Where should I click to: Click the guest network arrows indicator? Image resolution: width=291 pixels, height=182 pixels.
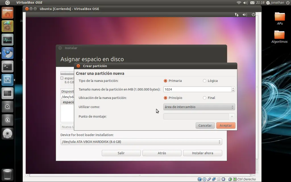pyautogui.click(x=237, y=15)
